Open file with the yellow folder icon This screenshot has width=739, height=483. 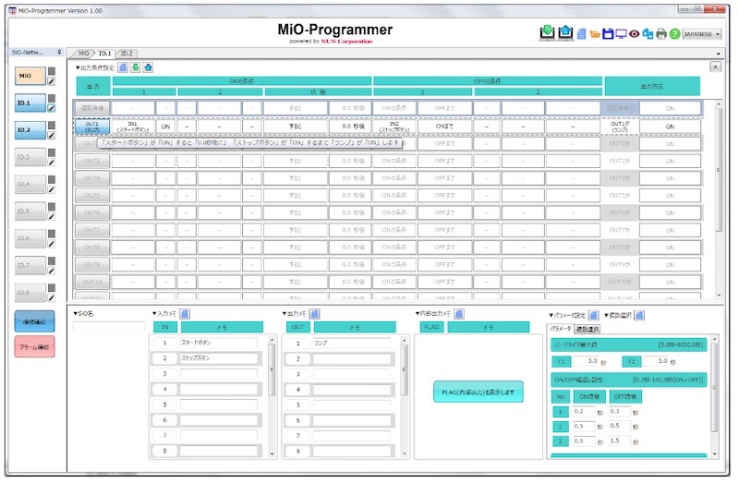point(595,34)
